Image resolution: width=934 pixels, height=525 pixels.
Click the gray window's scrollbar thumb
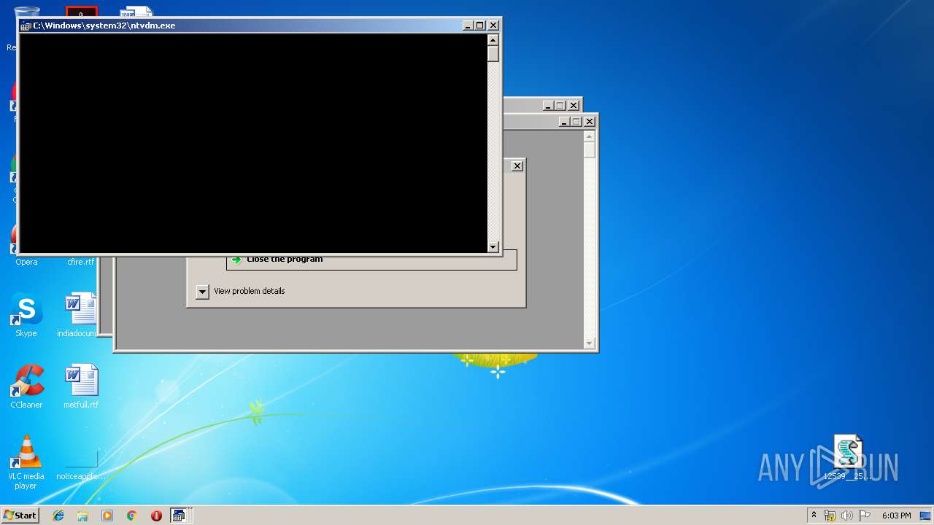[590, 150]
